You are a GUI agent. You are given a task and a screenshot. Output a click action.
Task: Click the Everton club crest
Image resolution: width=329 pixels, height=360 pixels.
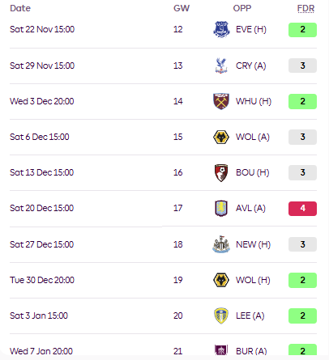tap(221, 29)
